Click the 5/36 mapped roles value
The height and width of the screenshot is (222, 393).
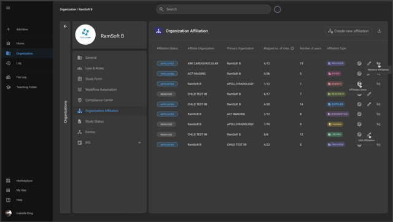click(x=267, y=74)
